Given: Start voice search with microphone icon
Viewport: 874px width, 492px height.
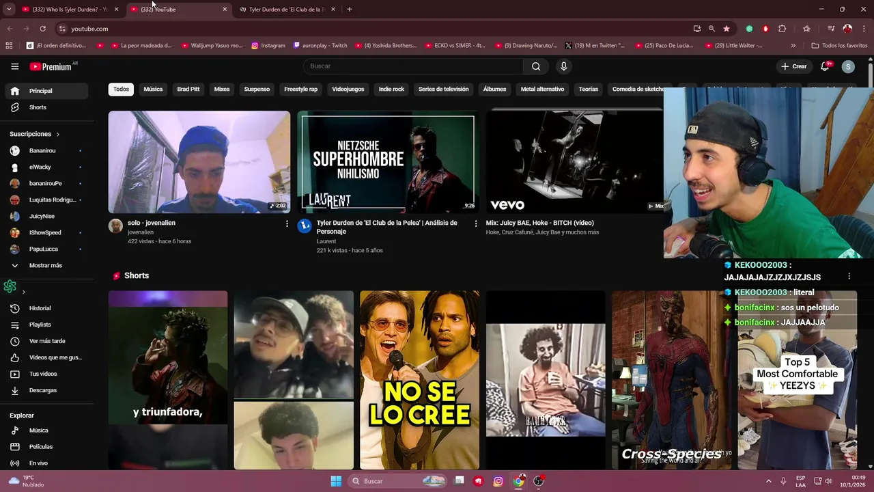Looking at the screenshot, I should 563,66.
